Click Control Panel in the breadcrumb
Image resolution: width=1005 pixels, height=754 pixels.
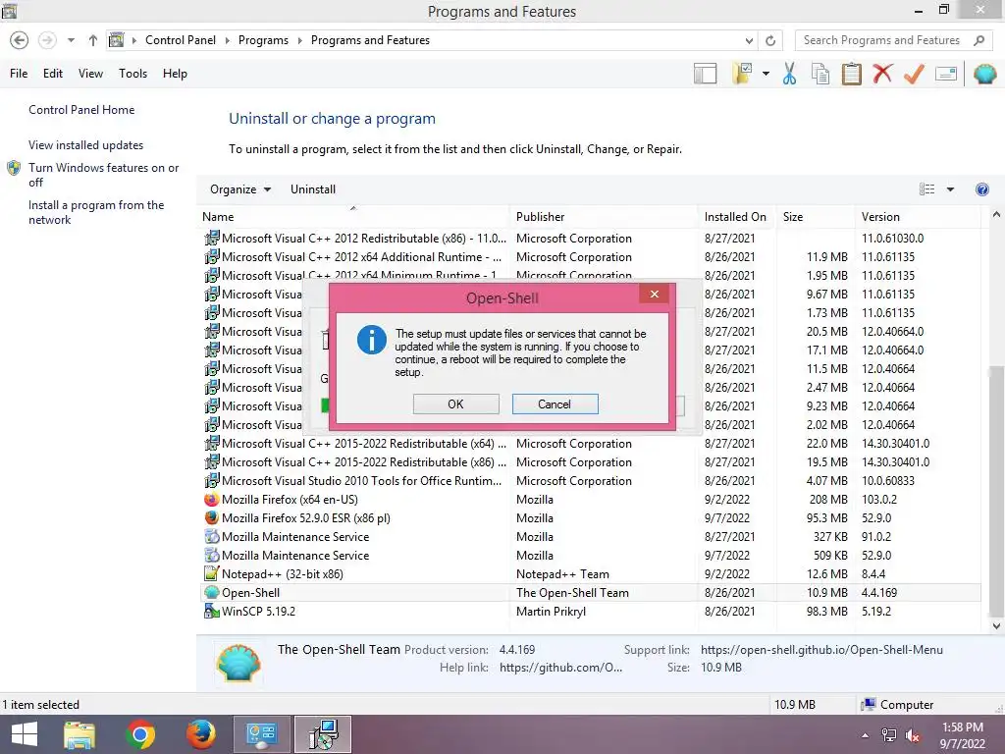tap(181, 40)
